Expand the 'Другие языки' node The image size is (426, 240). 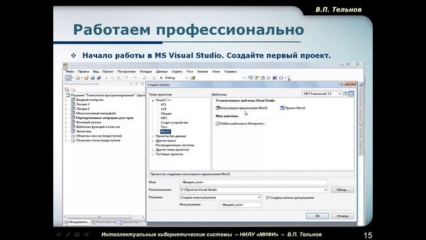(152, 141)
